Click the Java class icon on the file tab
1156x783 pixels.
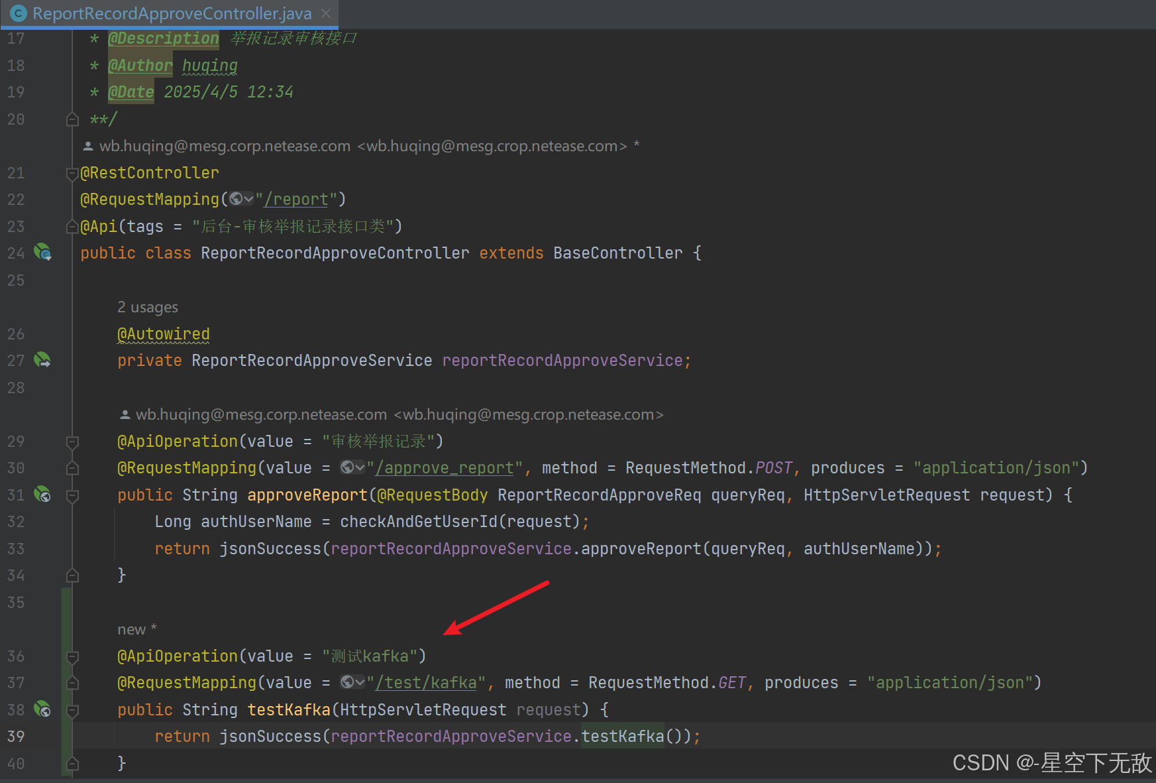pyautogui.click(x=19, y=13)
